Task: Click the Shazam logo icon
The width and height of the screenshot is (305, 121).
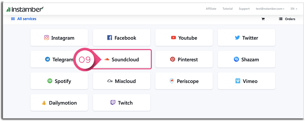Action: coord(236,59)
